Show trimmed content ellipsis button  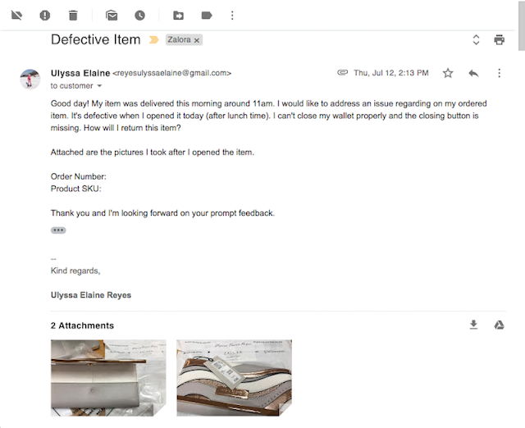[x=58, y=230]
